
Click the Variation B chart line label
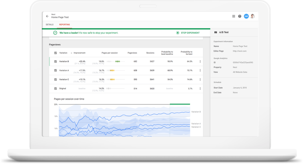coord(196,112)
